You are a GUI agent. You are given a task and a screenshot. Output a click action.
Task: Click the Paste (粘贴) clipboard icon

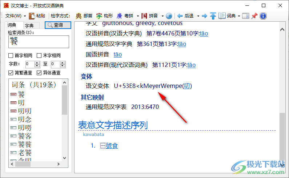[x=32, y=16]
